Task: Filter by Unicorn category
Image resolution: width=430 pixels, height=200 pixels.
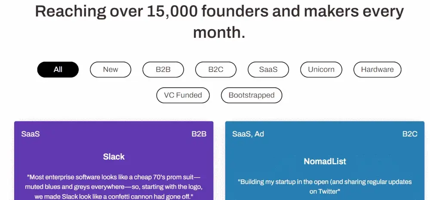Action: [x=321, y=70]
